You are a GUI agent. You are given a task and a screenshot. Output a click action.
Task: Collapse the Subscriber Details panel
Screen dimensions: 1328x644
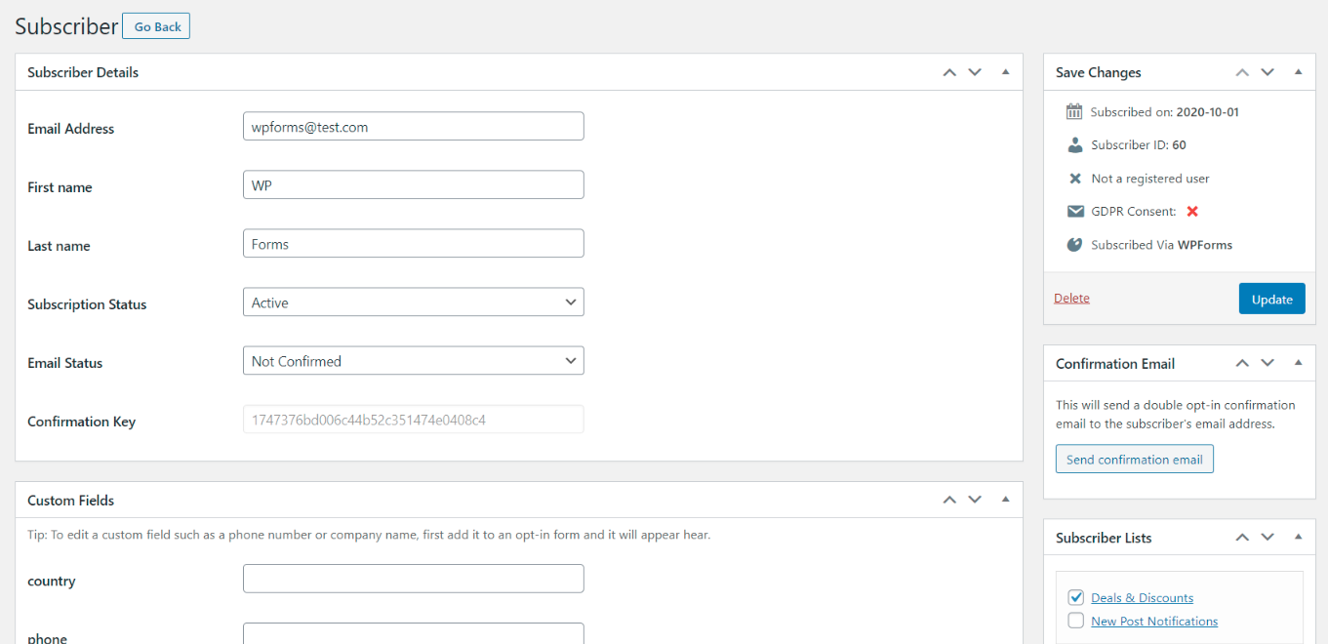[x=1005, y=72]
